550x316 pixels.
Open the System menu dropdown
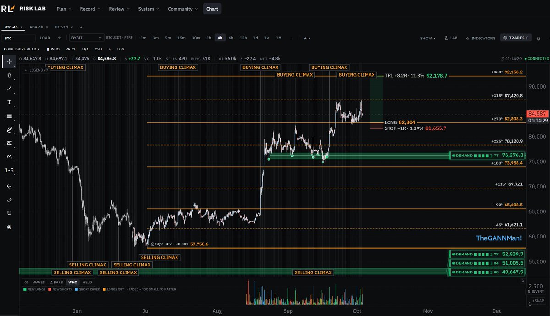pyautogui.click(x=148, y=9)
